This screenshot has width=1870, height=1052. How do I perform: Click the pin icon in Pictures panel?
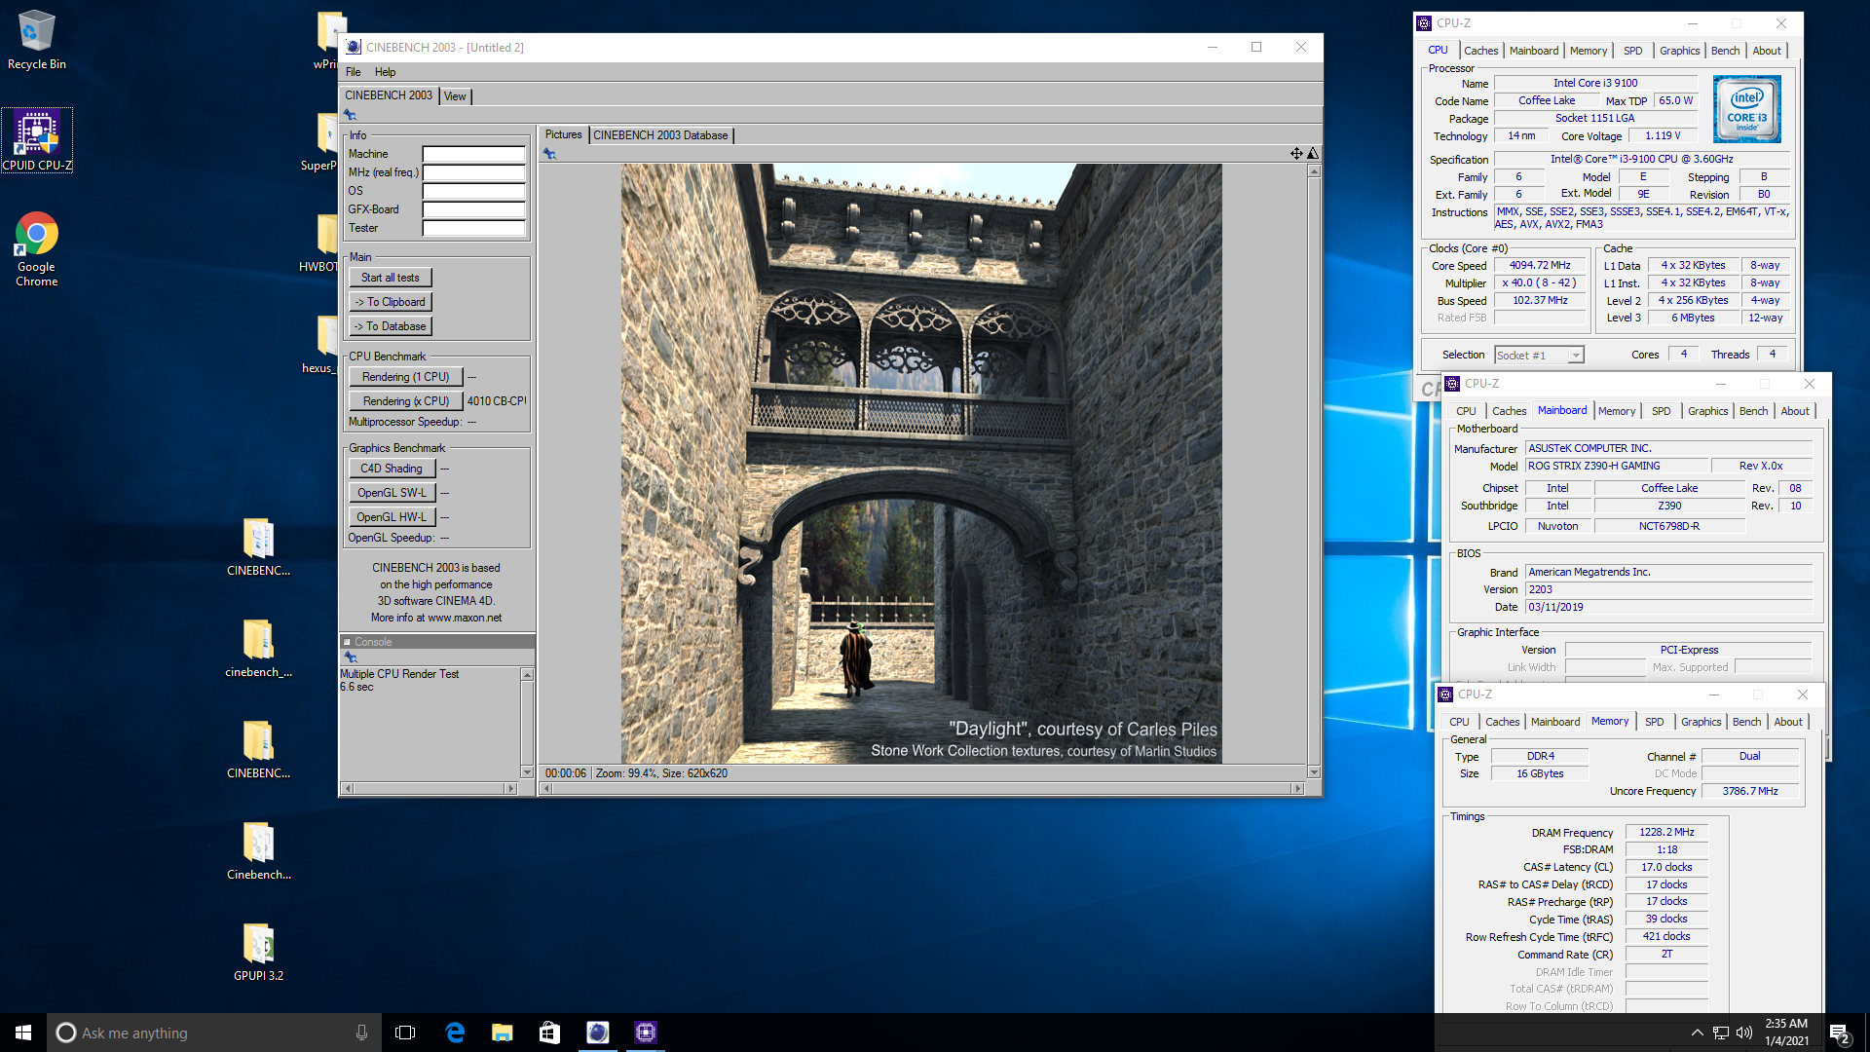point(549,154)
